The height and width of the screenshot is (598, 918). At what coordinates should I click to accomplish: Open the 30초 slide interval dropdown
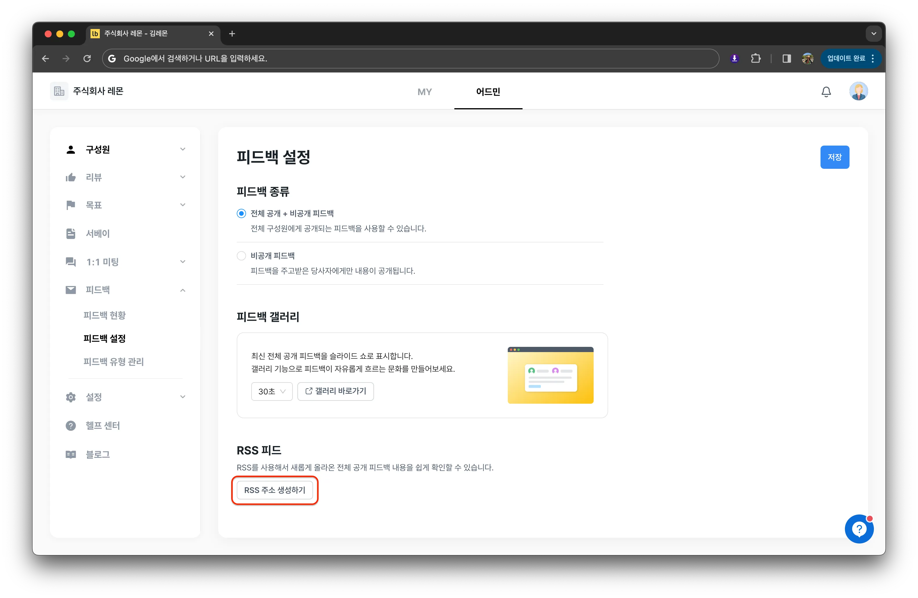pyautogui.click(x=272, y=391)
